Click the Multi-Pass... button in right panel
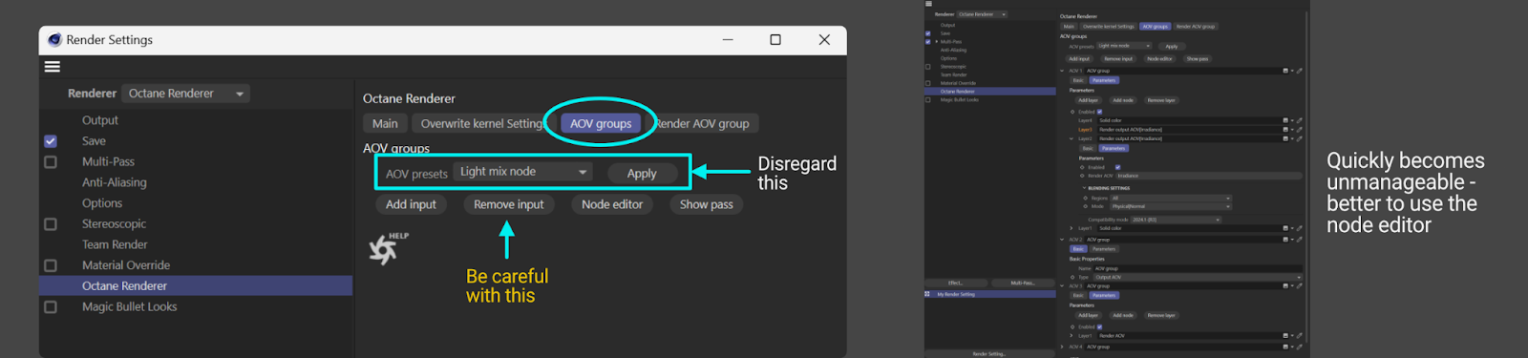Screen dimensions: 1528x358 click(1023, 284)
